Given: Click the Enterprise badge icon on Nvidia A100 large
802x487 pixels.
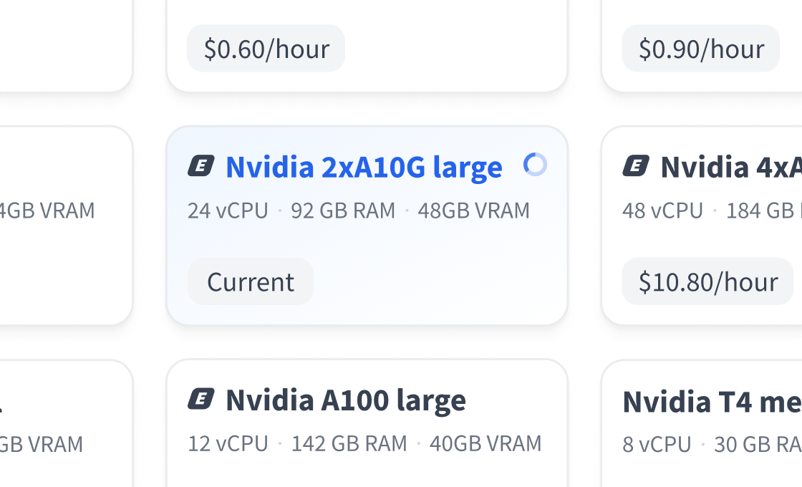Looking at the screenshot, I should coord(202,400).
